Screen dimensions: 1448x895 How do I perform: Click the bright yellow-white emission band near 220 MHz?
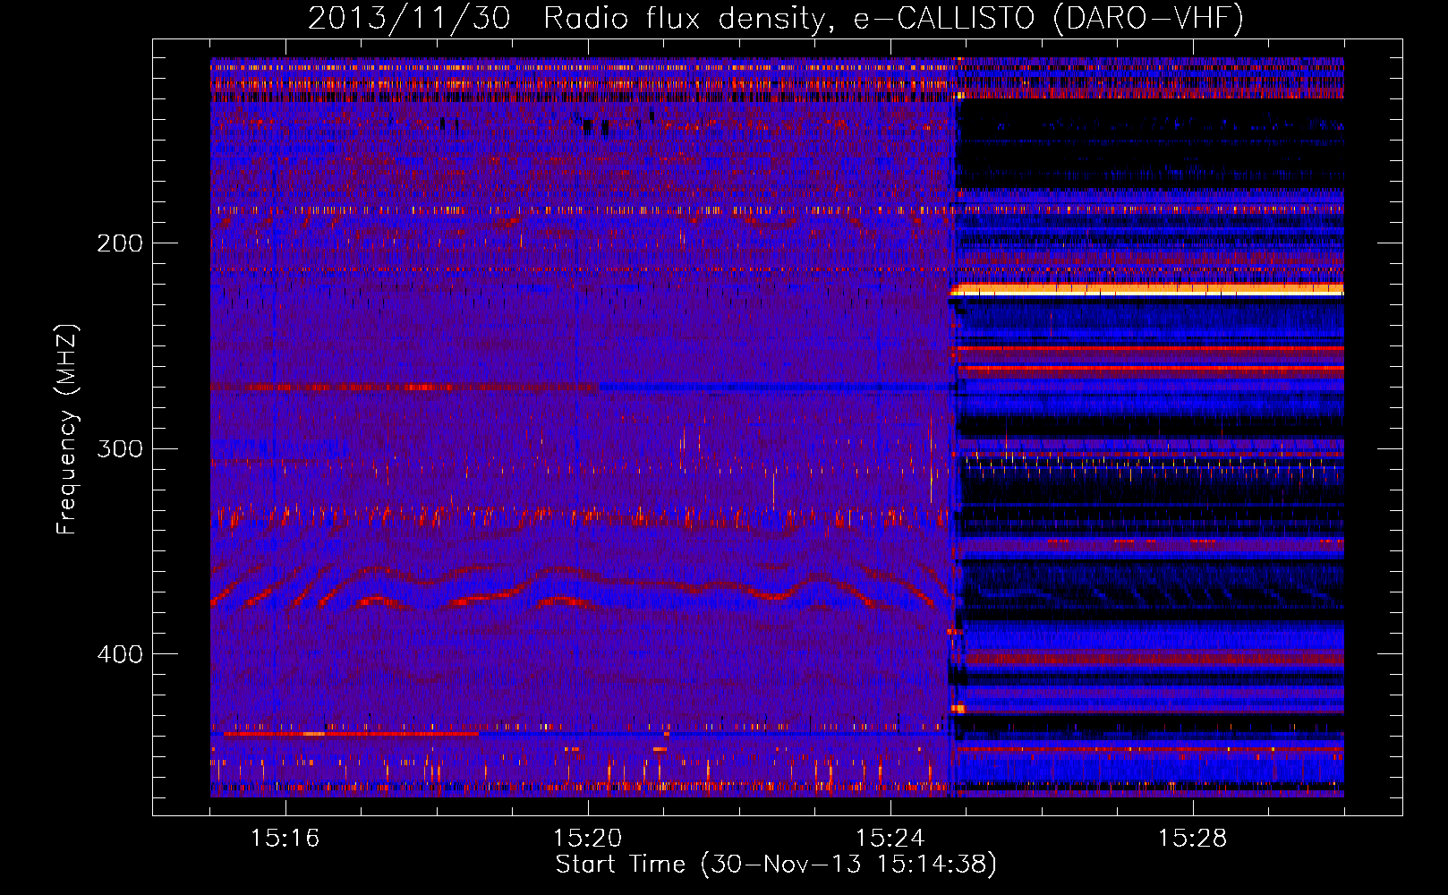pos(1147,289)
